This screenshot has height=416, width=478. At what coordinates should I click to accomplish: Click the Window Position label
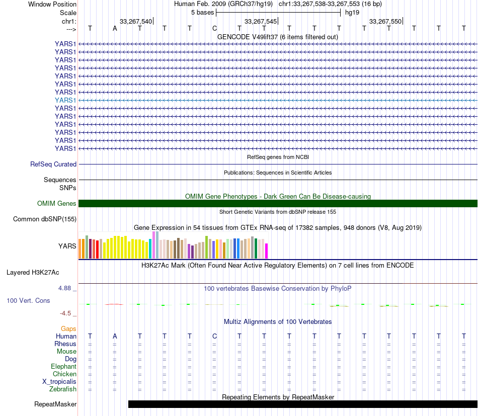tap(52, 4)
